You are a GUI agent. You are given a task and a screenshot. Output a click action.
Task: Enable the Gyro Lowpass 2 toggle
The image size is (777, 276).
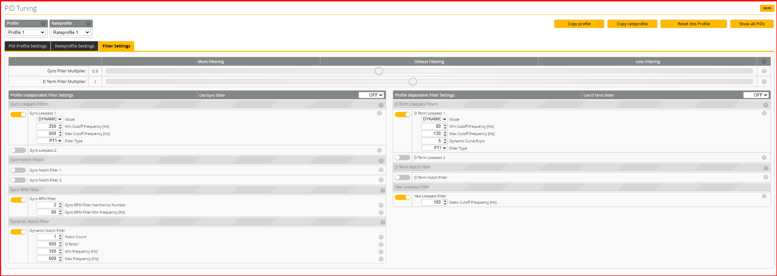[x=18, y=151]
